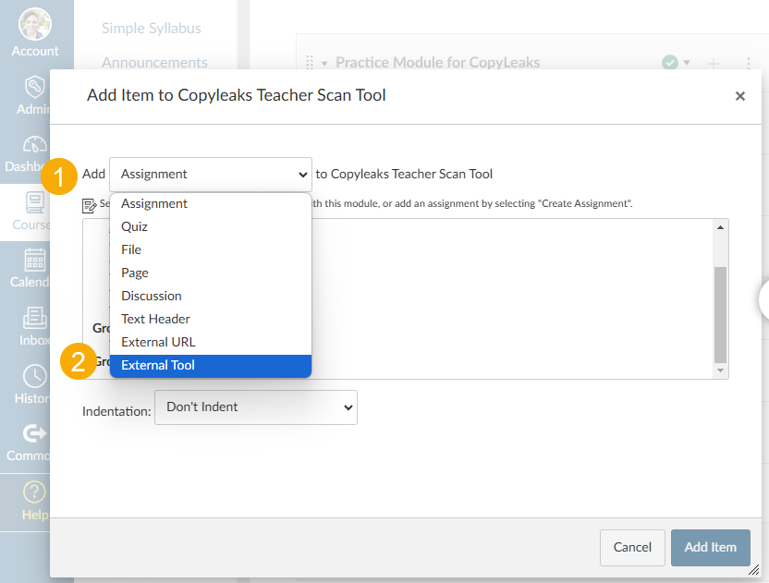
Task: Select Discussion from the dropdown list
Action: click(x=211, y=297)
